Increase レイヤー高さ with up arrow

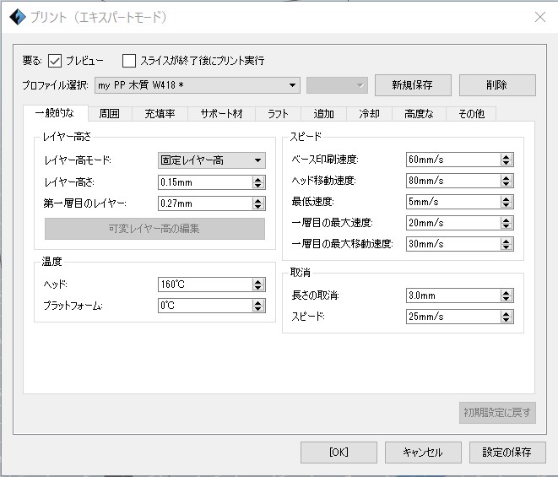pos(258,179)
